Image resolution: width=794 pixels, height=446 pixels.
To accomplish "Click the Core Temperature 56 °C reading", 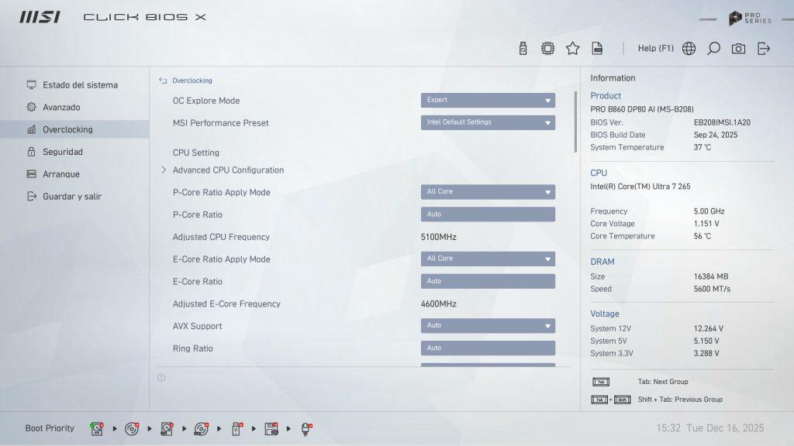I will (703, 236).
